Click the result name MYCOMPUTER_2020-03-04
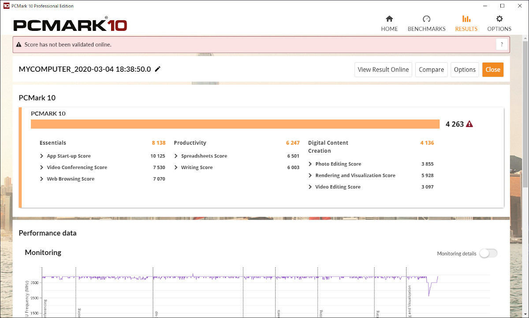Screen dimensions: 529x318 coord(85,69)
